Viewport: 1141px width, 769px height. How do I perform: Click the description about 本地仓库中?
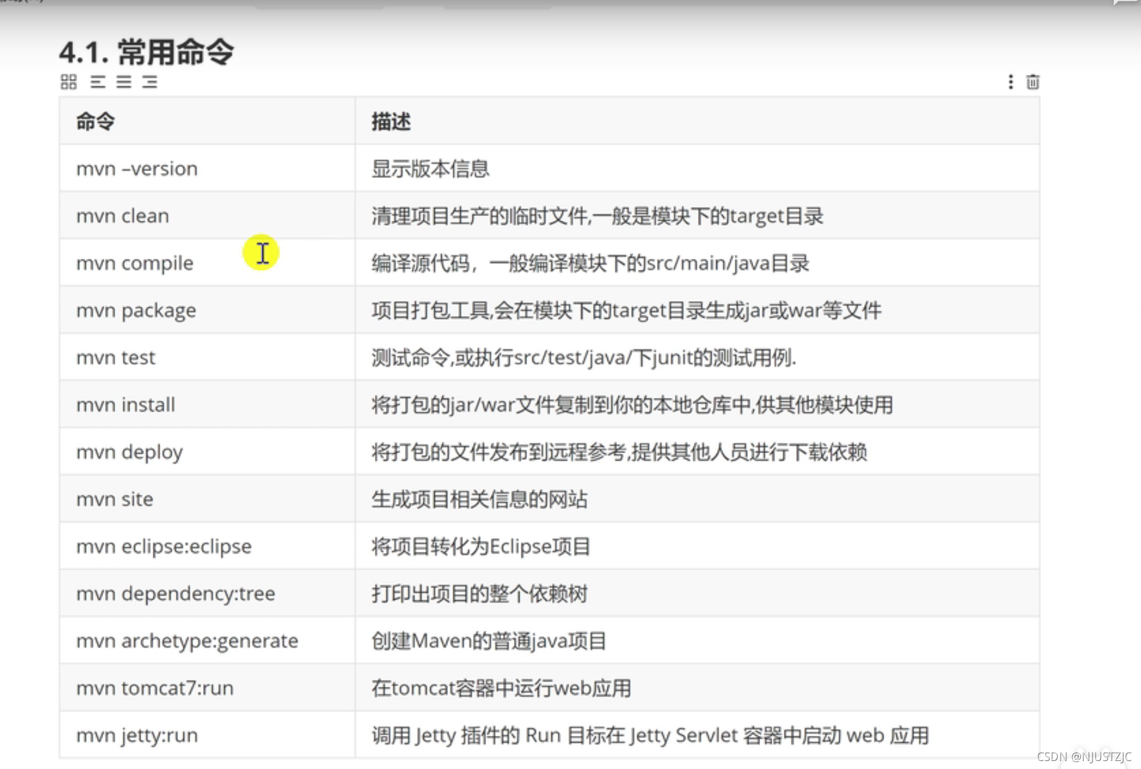(x=697, y=404)
